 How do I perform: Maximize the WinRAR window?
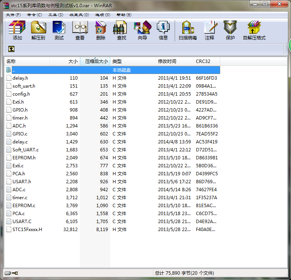point(265,4)
